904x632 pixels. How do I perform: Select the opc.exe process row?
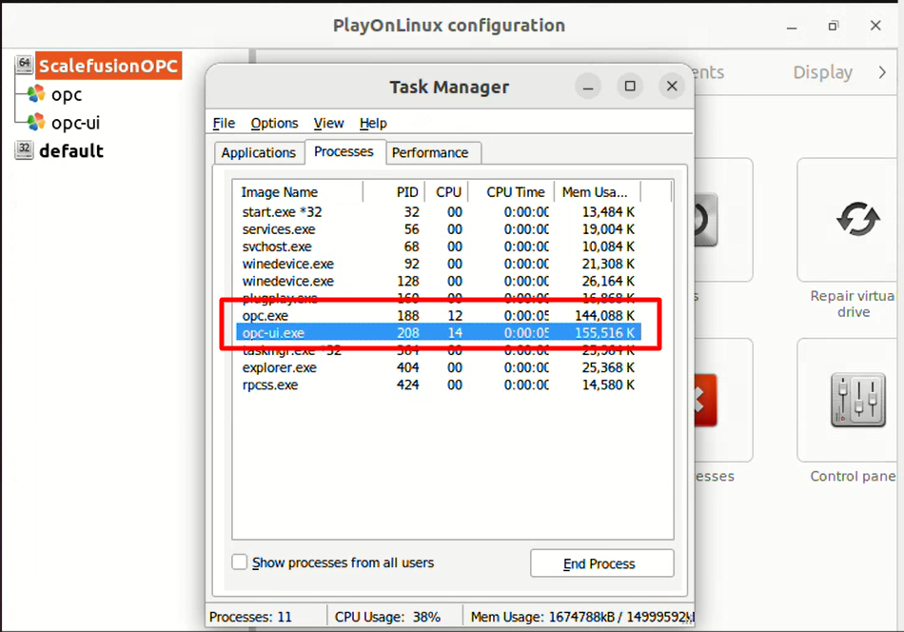pos(438,316)
